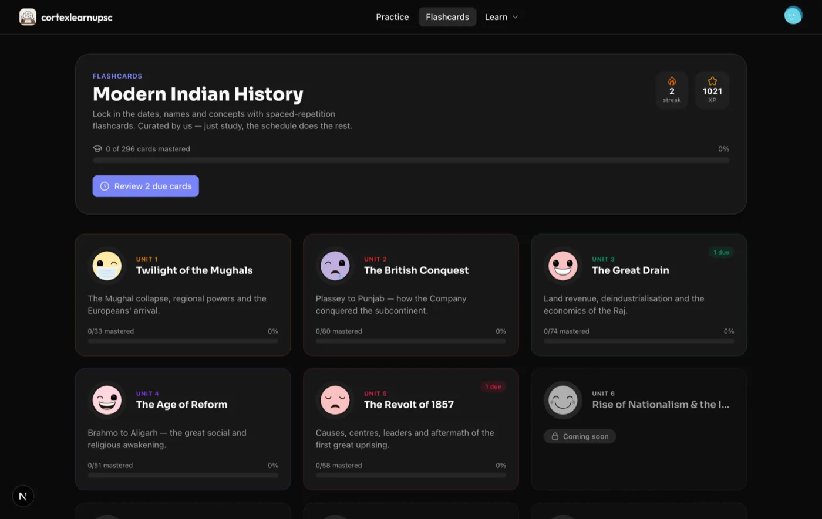This screenshot has height=519, width=822.
Task: Click the 0 of 296 cards mastered text
Action: [x=148, y=149]
